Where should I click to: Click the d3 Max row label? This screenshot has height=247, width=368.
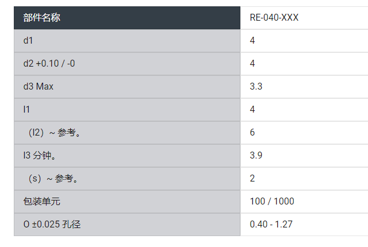[x=39, y=87]
